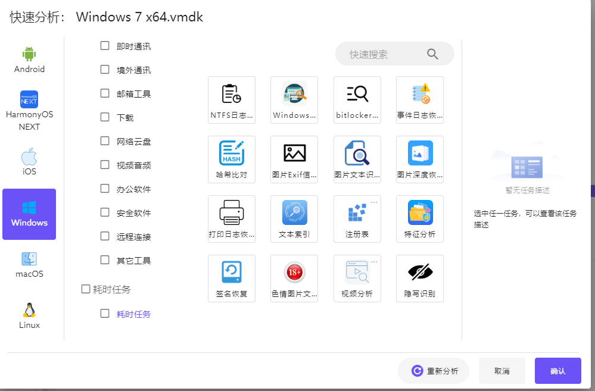The image size is (595, 391).
Task: Select the Windows search task tile
Action: point(294,100)
